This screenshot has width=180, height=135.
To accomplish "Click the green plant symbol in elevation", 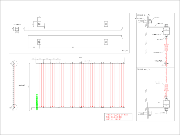I will point(37,102).
